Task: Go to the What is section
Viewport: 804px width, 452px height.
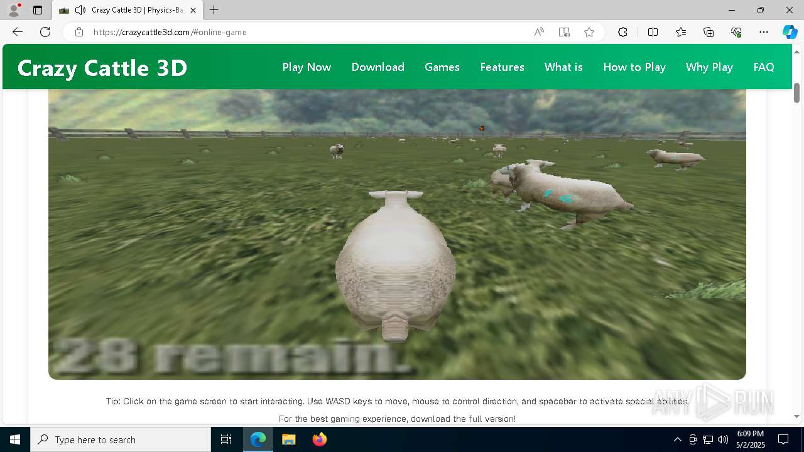Action: tap(563, 67)
